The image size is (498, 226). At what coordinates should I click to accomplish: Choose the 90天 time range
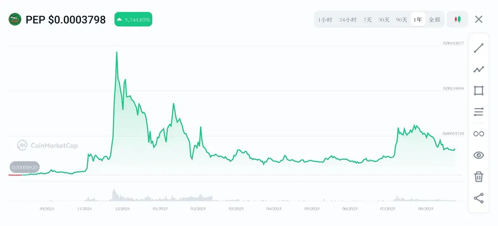401,19
